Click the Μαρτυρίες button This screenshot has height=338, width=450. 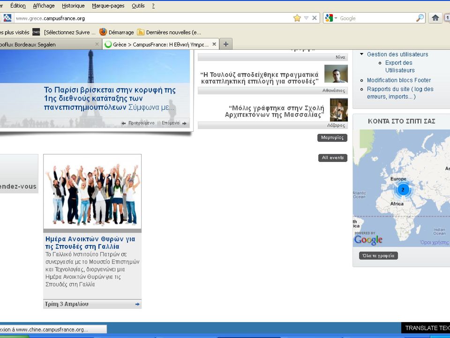[332, 138]
